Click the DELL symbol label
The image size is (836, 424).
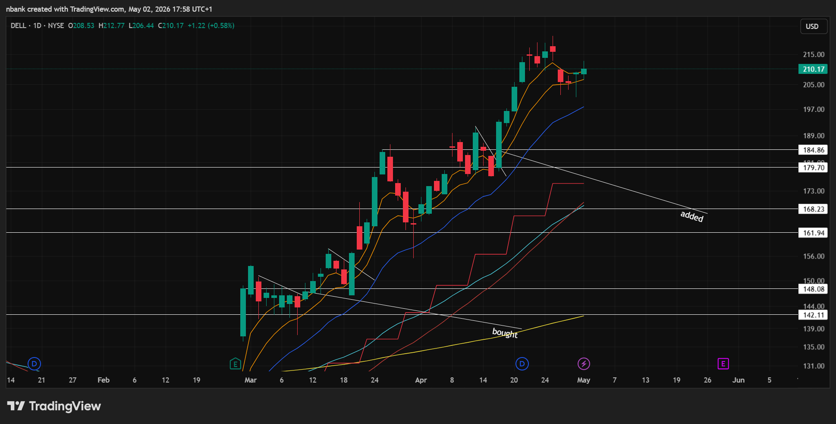[x=18, y=26]
